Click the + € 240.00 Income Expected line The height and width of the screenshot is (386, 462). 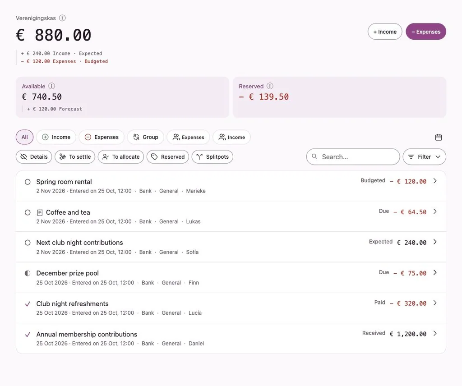pos(61,53)
